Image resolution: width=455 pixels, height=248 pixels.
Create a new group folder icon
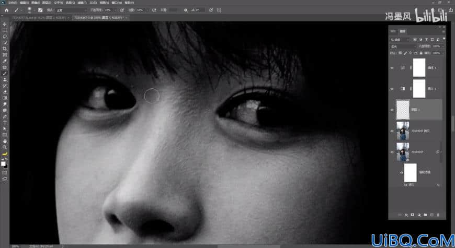pyautogui.click(x=425, y=215)
